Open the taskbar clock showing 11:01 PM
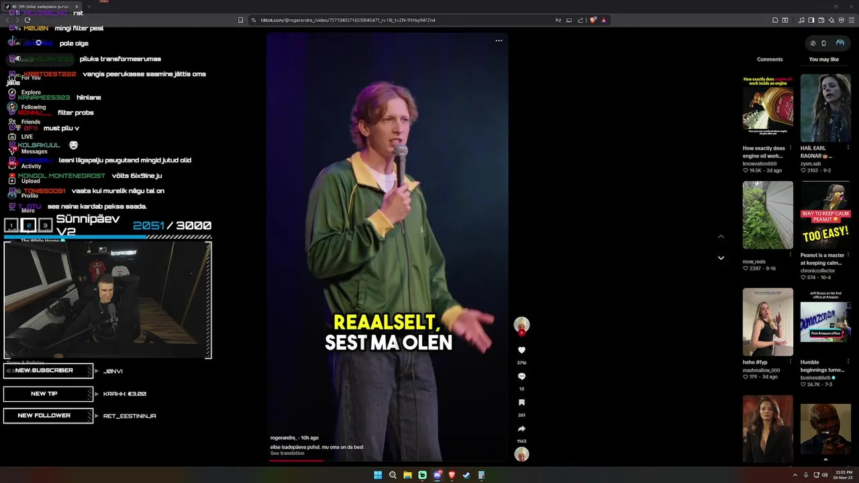Screen dimensions: 859x483 tap(844, 475)
